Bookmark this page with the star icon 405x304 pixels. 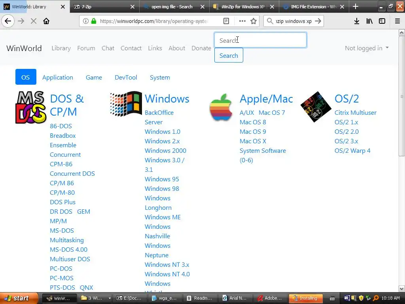[254, 21]
